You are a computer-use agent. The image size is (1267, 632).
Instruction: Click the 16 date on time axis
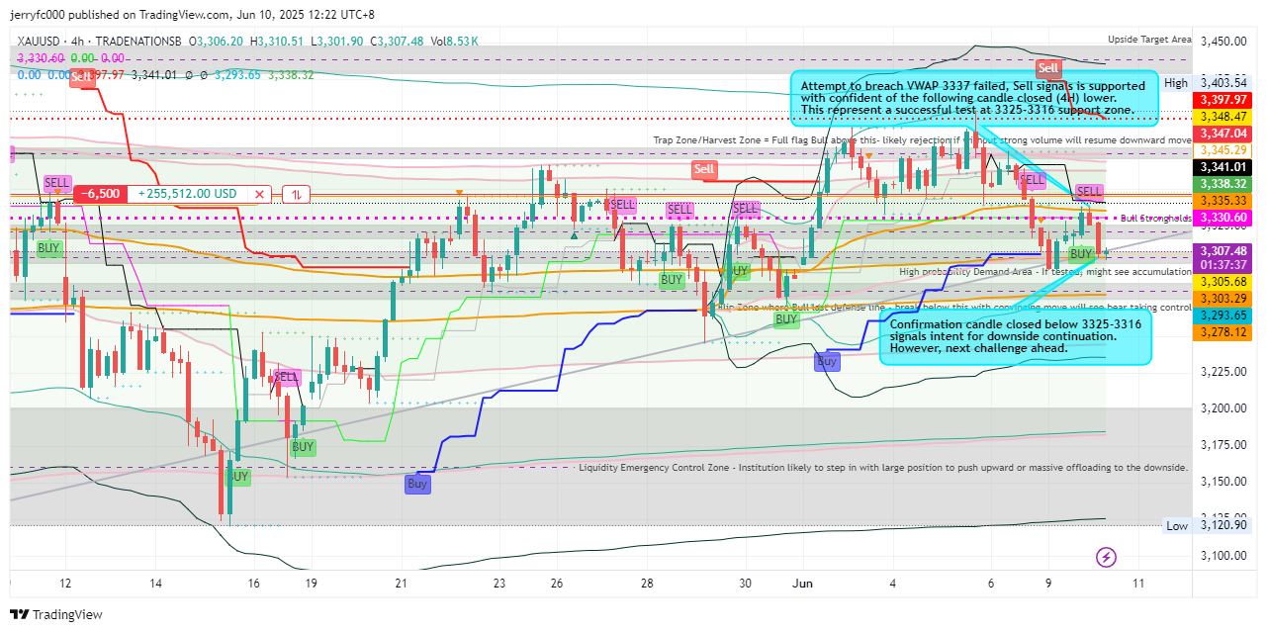click(x=254, y=584)
